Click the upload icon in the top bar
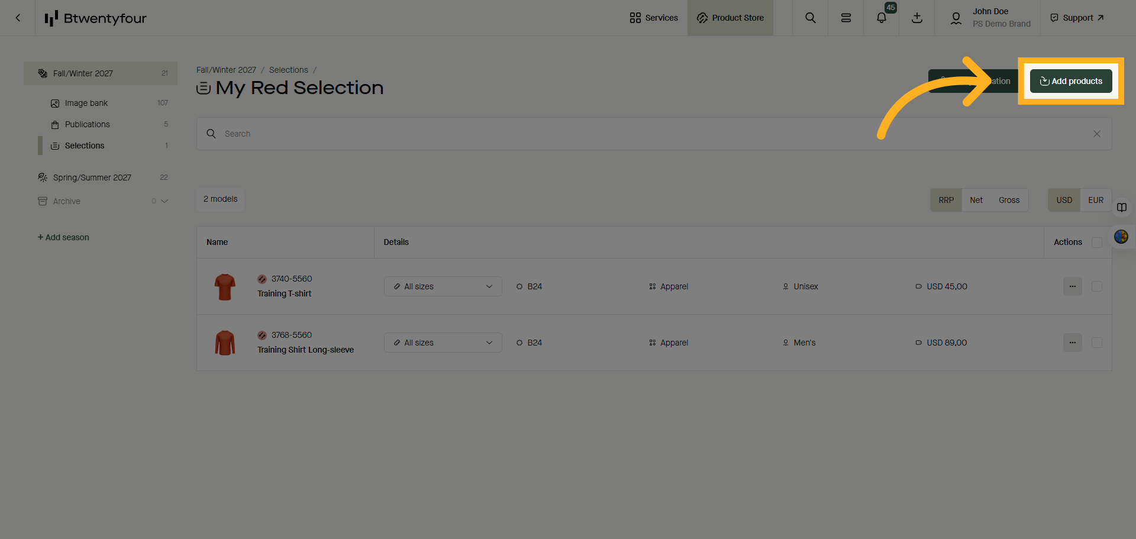 (x=916, y=18)
